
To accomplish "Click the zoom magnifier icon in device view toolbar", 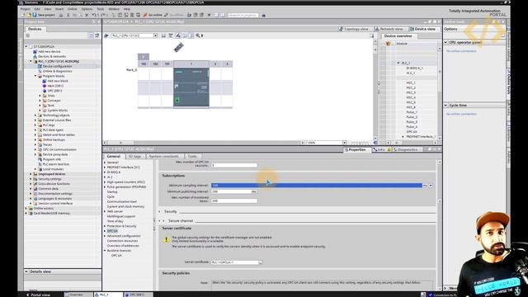I will tap(198, 35).
